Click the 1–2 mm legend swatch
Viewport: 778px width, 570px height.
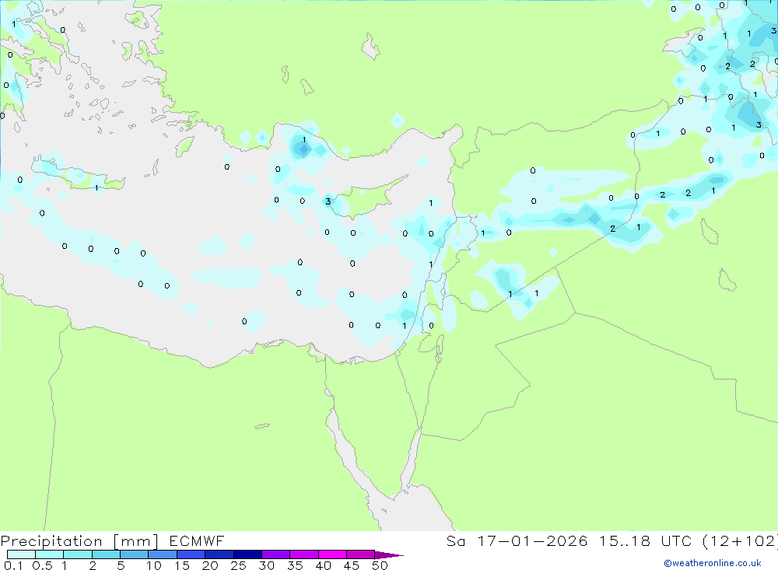[78, 554]
